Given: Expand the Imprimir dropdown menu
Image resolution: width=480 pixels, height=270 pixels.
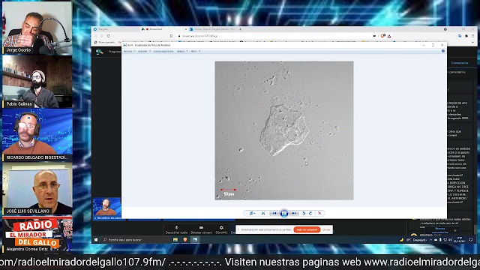Looking at the screenshot, I should [144, 52].
